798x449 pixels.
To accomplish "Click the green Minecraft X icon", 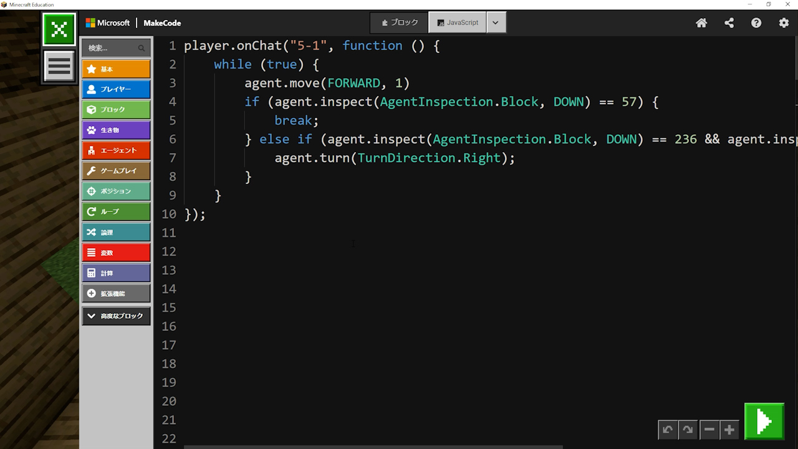I will pos(59,29).
